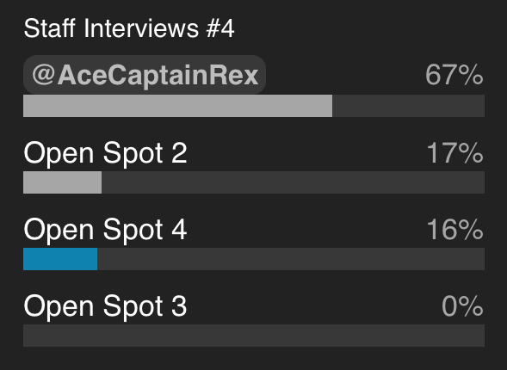The height and width of the screenshot is (370, 507).
Task: Click the Staff Interviews #4 poll title
Action: tap(129, 28)
